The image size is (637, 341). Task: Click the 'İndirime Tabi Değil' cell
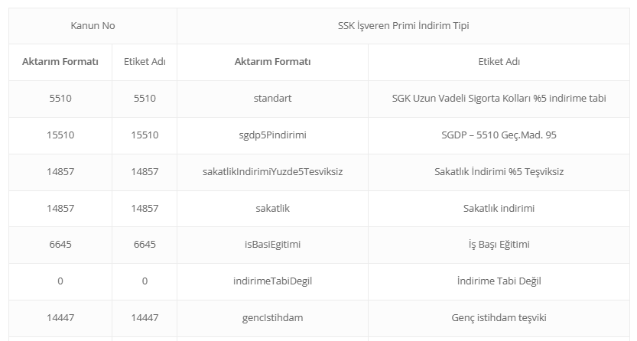[498, 281]
